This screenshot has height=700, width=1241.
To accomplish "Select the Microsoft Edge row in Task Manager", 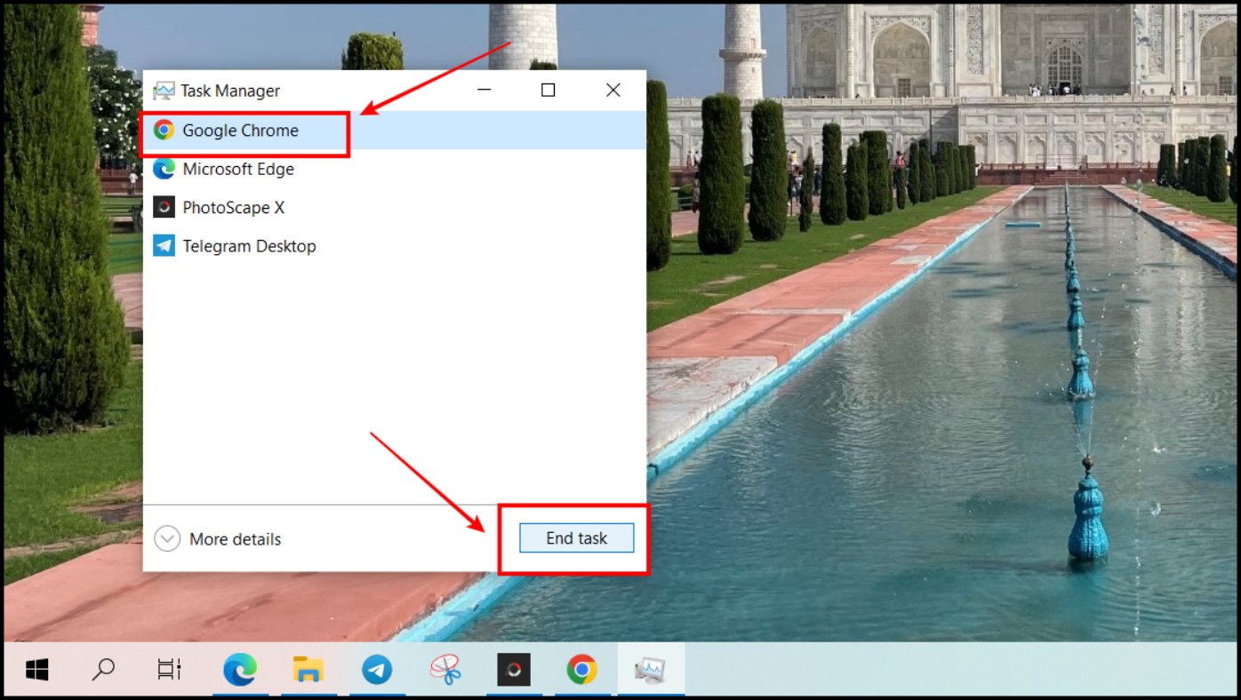I will click(395, 169).
